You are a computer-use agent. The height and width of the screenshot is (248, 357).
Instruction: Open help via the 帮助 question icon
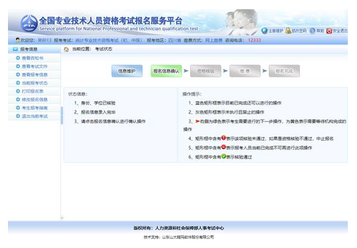coord(312,31)
